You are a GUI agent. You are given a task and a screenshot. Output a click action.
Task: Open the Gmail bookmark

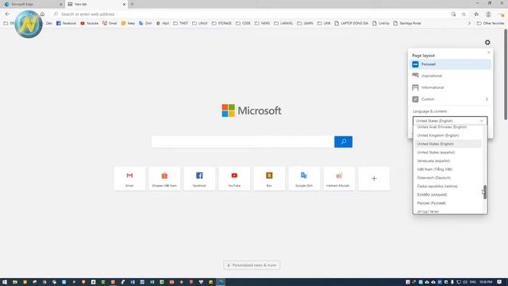[110, 23]
